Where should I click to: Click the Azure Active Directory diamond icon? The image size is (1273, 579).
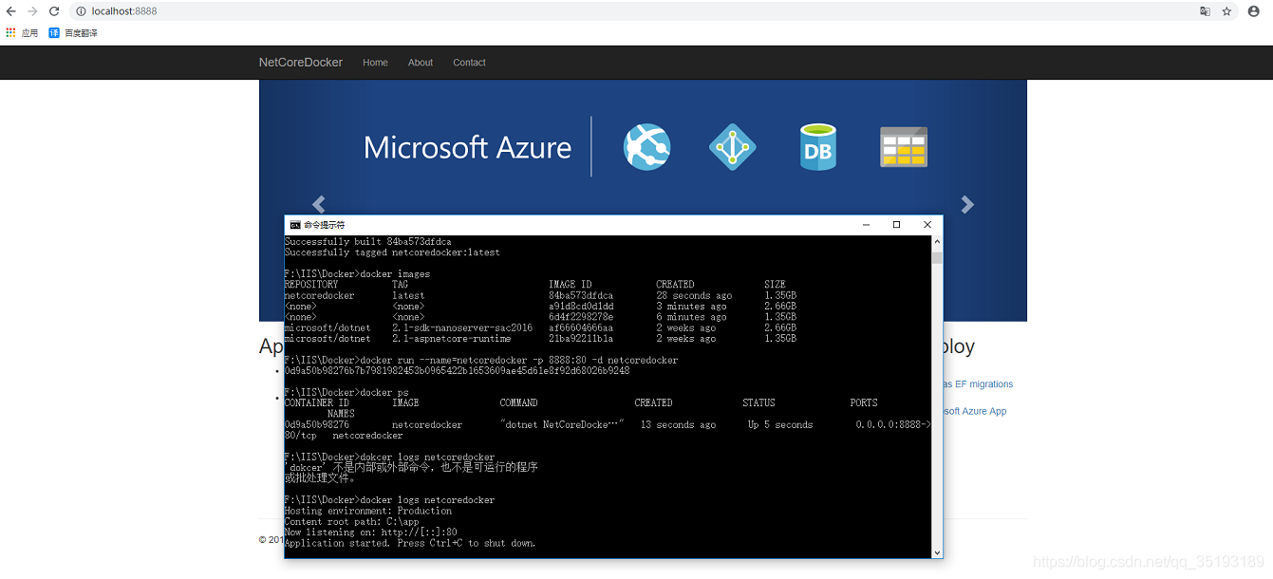tap(733, 147)
